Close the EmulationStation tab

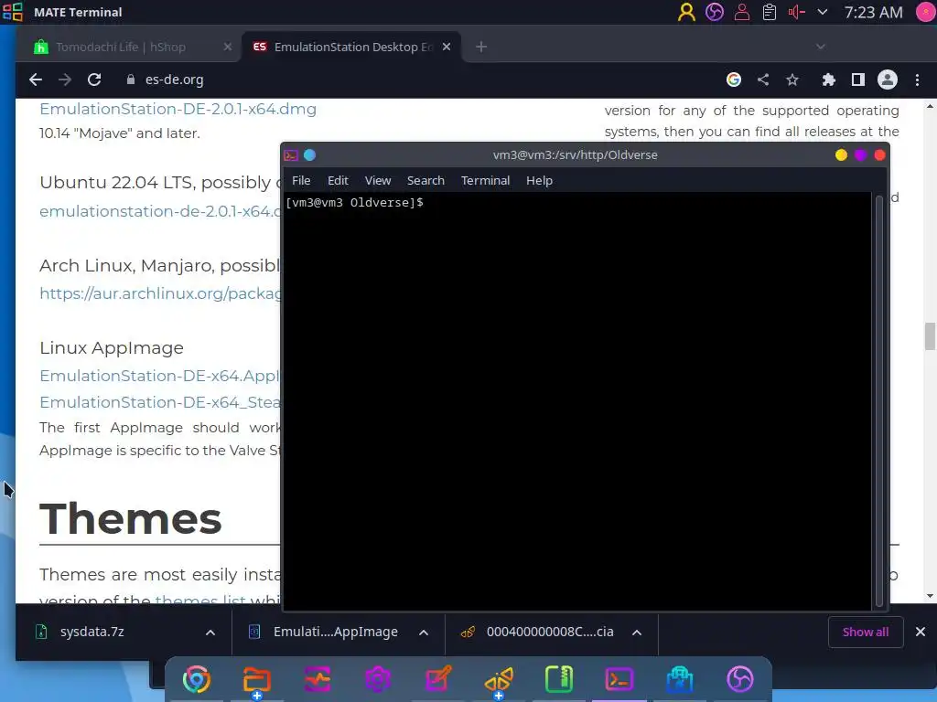click(447, 47)
